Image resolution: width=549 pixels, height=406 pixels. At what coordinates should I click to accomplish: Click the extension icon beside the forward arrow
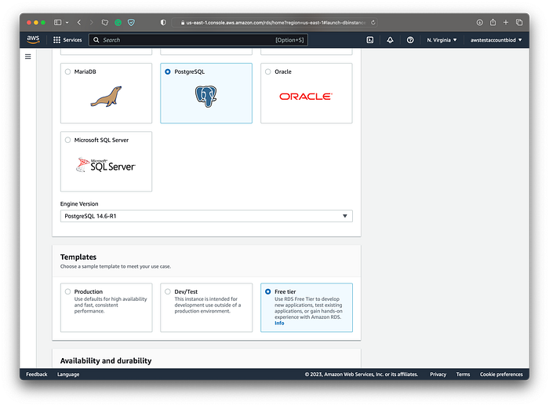tap(104, 23)
